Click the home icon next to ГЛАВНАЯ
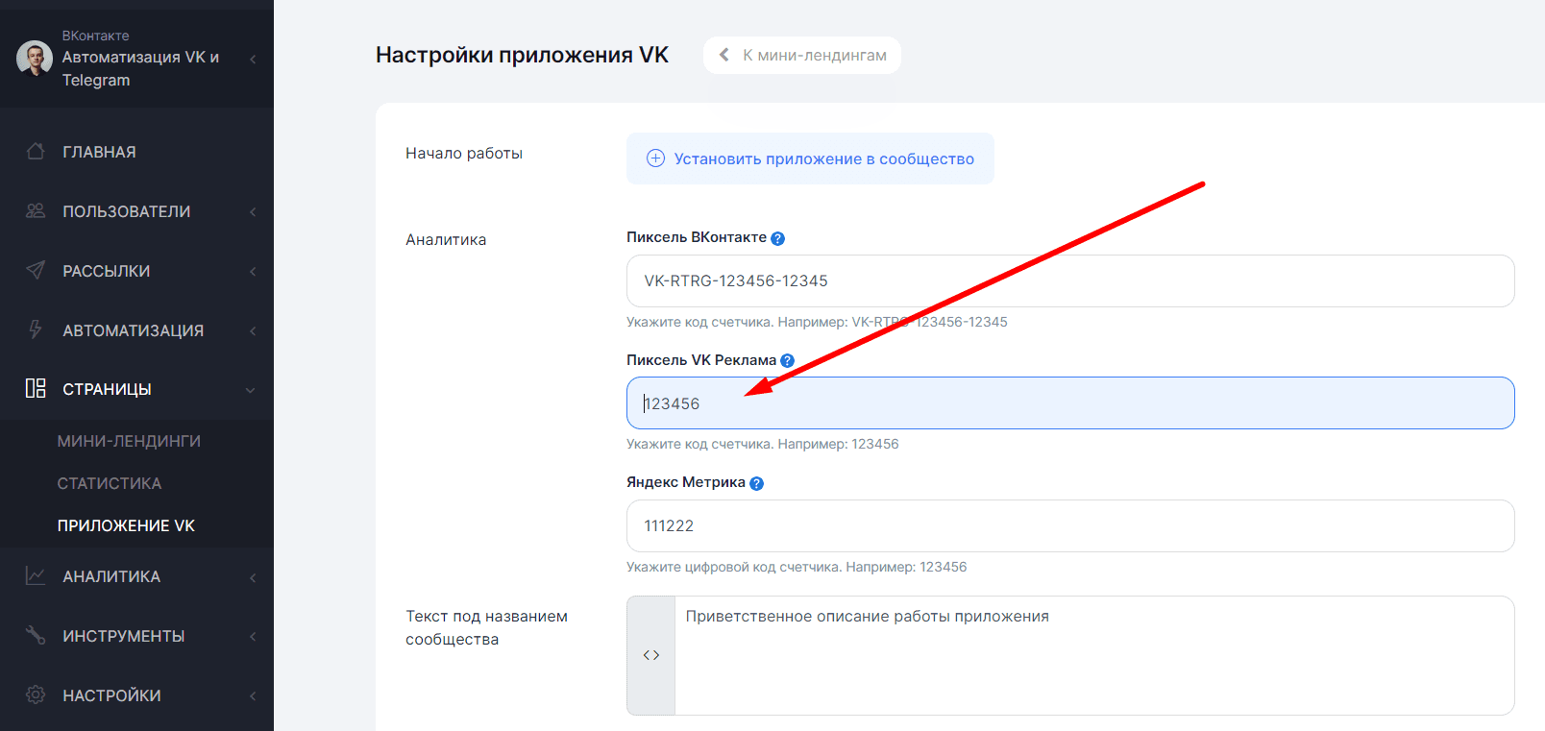Viewport: 1545px width, 731px height. tap(36, 152)
